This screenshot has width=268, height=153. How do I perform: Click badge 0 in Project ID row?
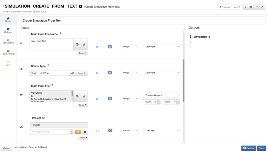(110, 131)
